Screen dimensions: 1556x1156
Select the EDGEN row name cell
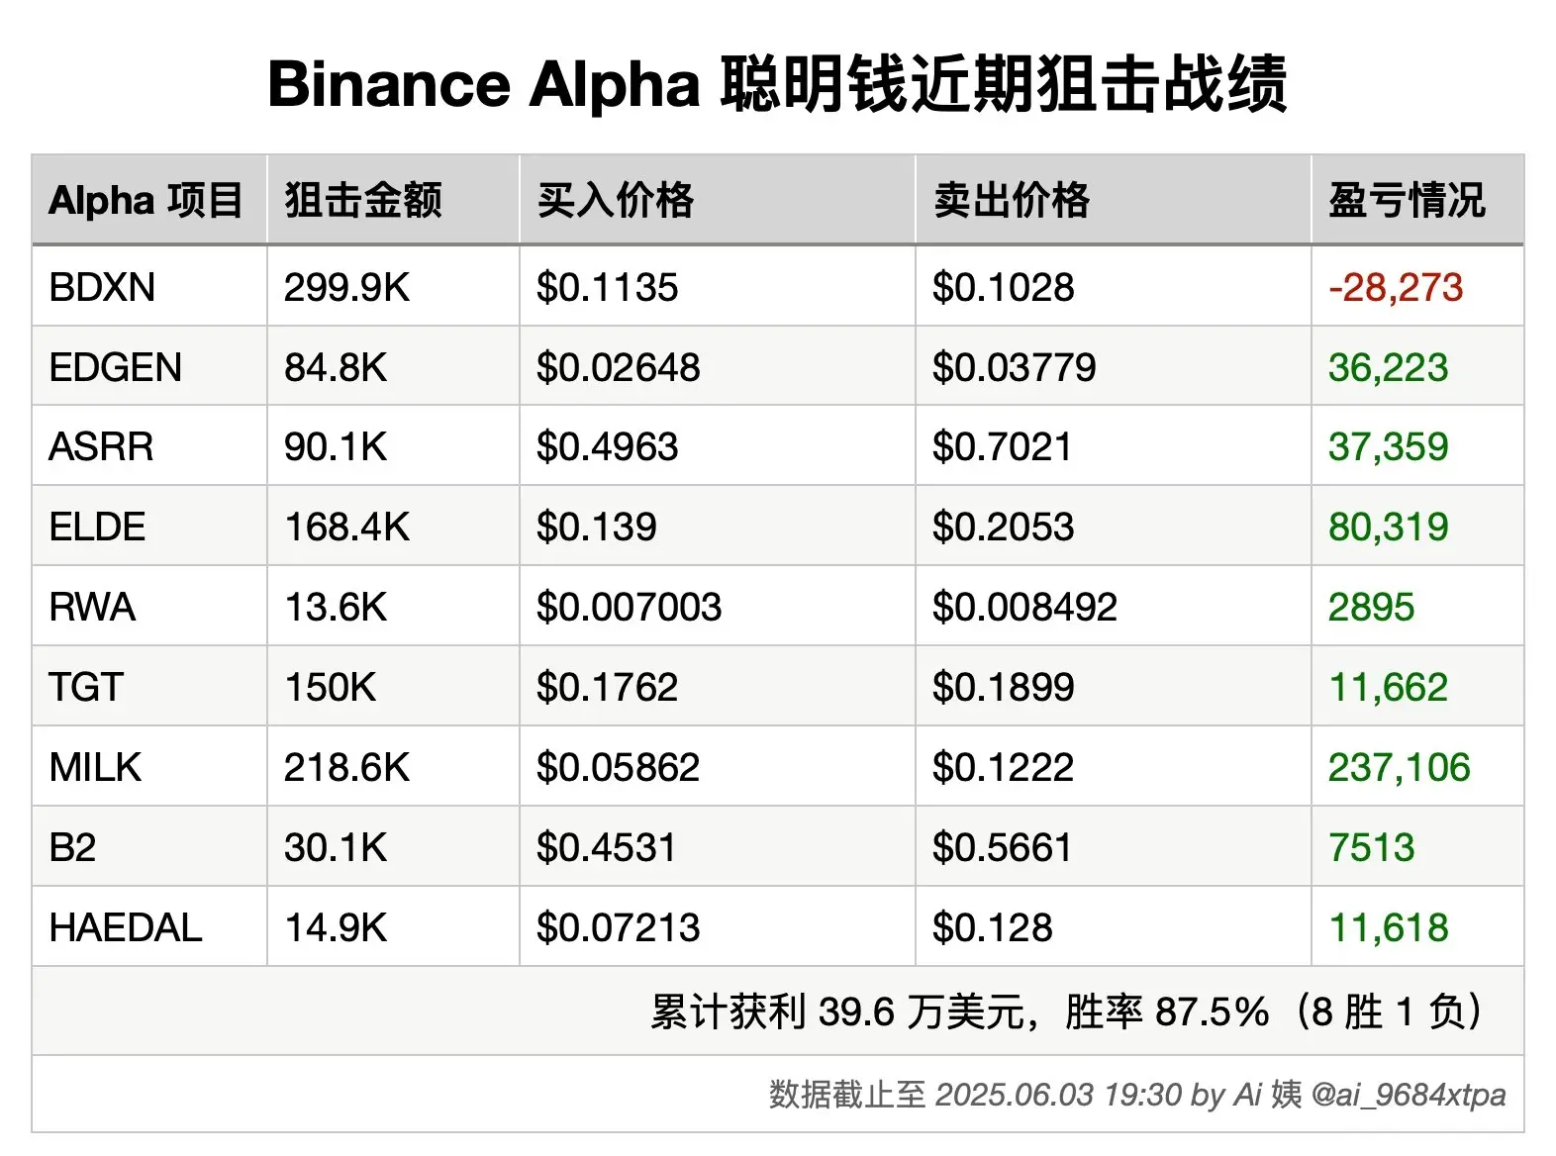click(x=115, y=368)
